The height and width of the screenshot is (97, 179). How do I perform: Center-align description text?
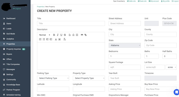click(x=73, y=35)
